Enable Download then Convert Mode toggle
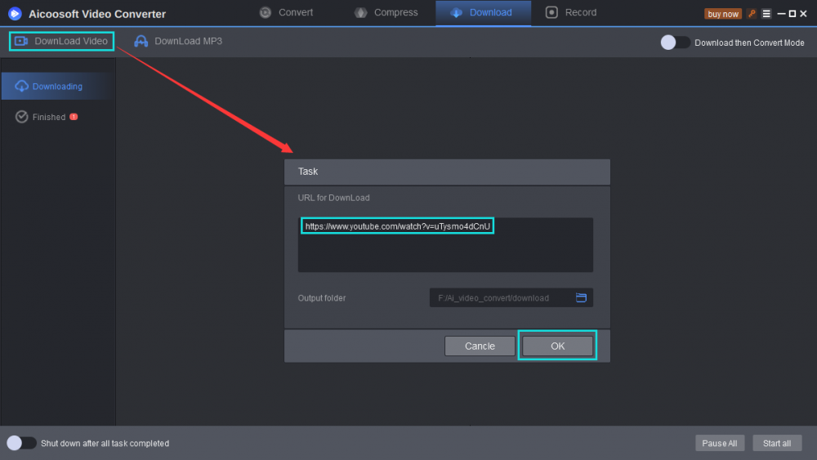This screenshot has width=817, height=460. (675, 42)
